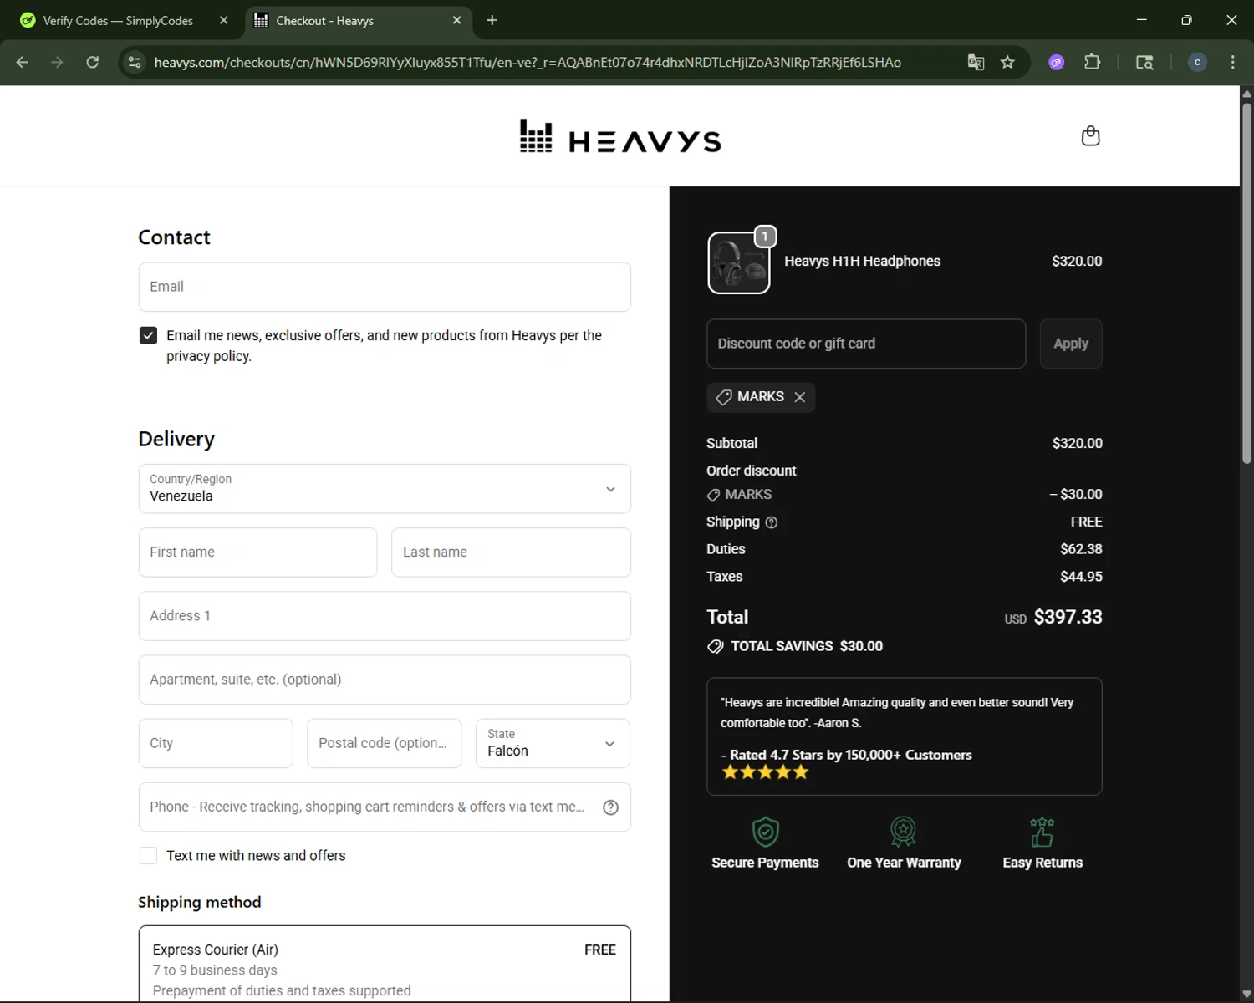
Task: Open the shopping bag cart icon
Action: [x=1090, y=136]
